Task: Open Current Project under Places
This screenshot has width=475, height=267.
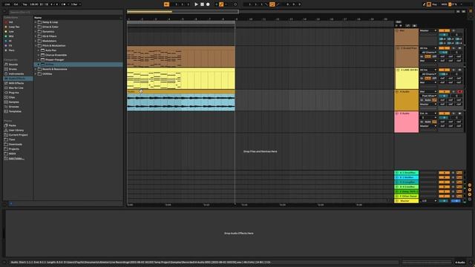Action: 18,135
